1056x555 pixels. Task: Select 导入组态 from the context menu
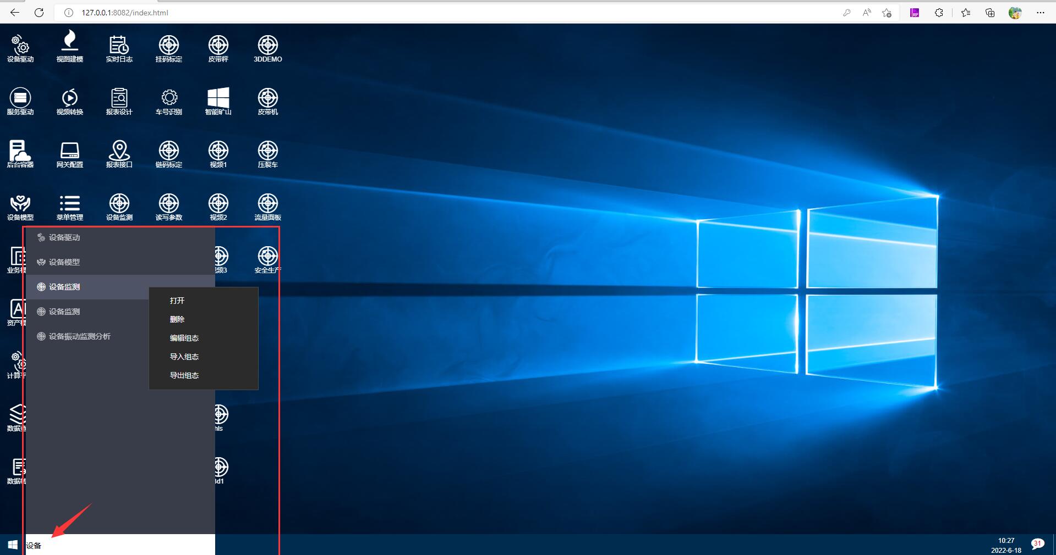204,357
